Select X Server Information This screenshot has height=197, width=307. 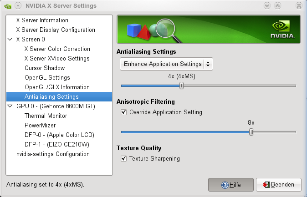coord(42,20)
